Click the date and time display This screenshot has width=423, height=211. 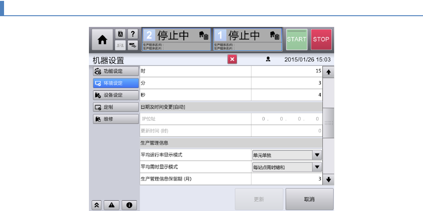[x=307, y=60]
